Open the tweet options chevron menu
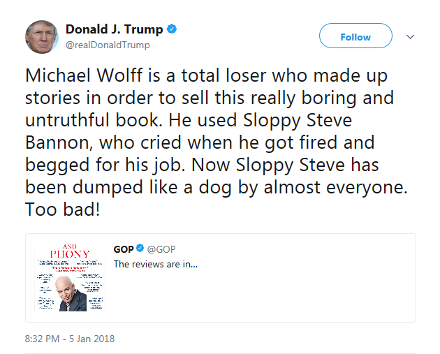The height and width of the screenshot is (354, 440). (410, 37)
